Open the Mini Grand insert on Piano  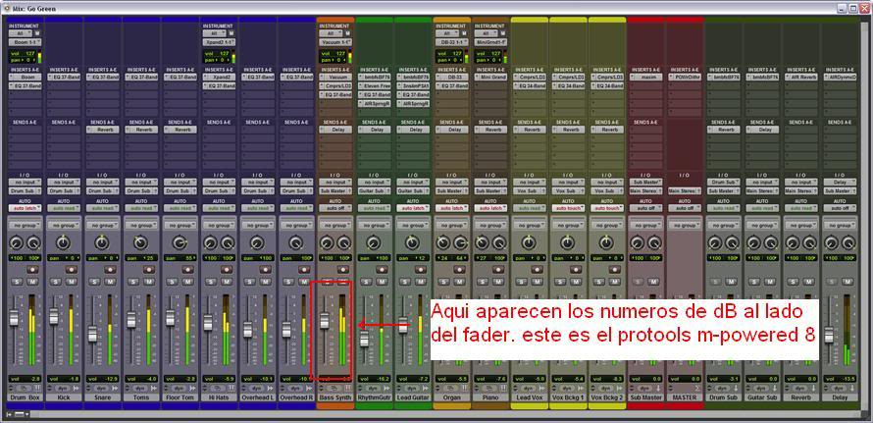[490, 77]
